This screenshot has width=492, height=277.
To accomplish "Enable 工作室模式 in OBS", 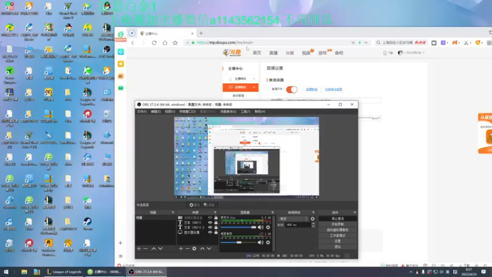I will (338, 236).
